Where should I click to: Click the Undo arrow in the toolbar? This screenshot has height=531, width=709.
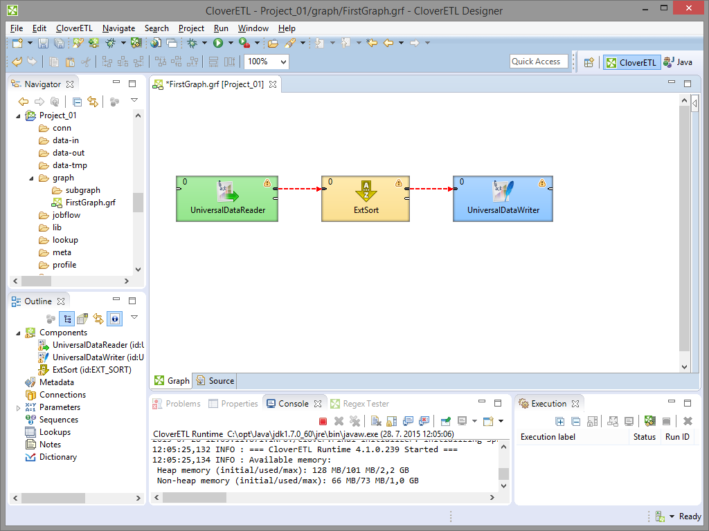pyautogui.click(x=17, y=62)
